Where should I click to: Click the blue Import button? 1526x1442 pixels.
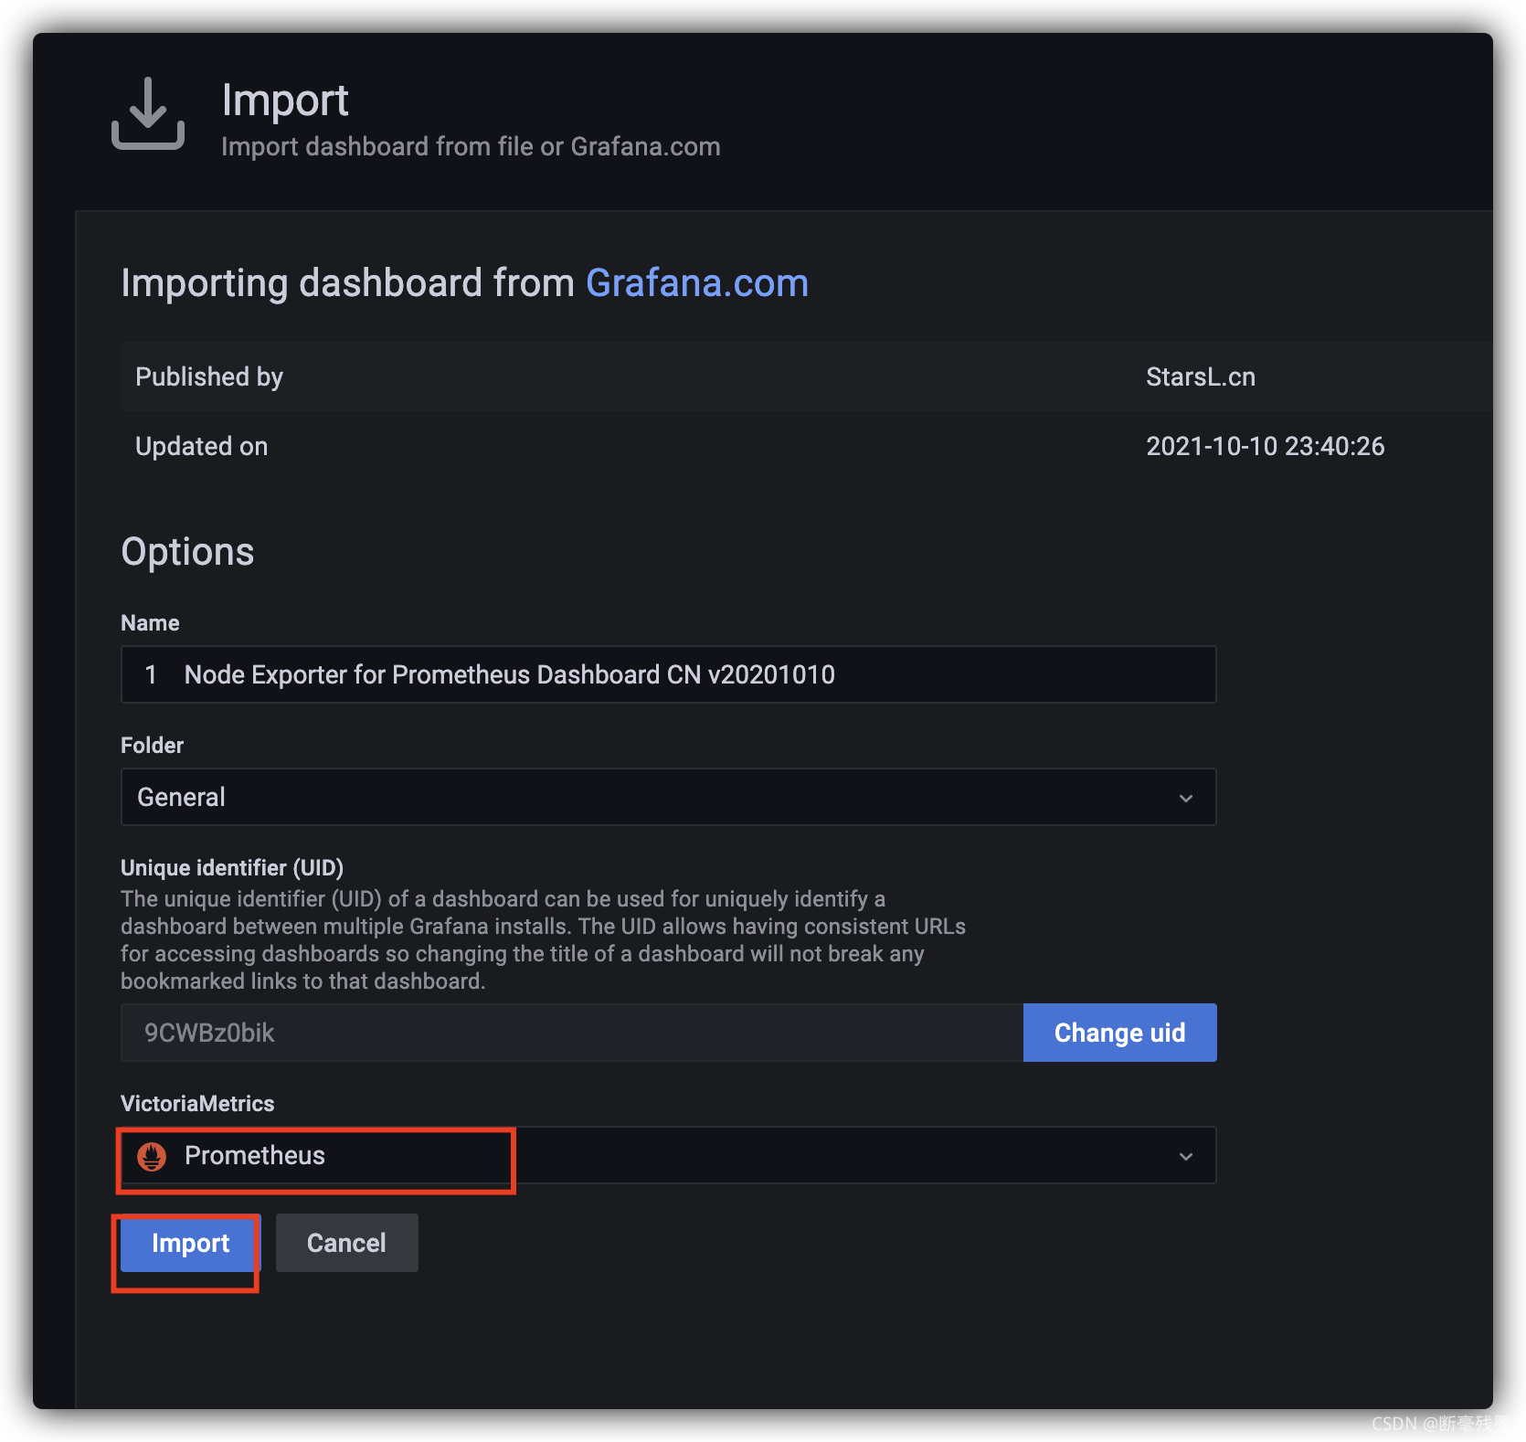click(190, 1243)
